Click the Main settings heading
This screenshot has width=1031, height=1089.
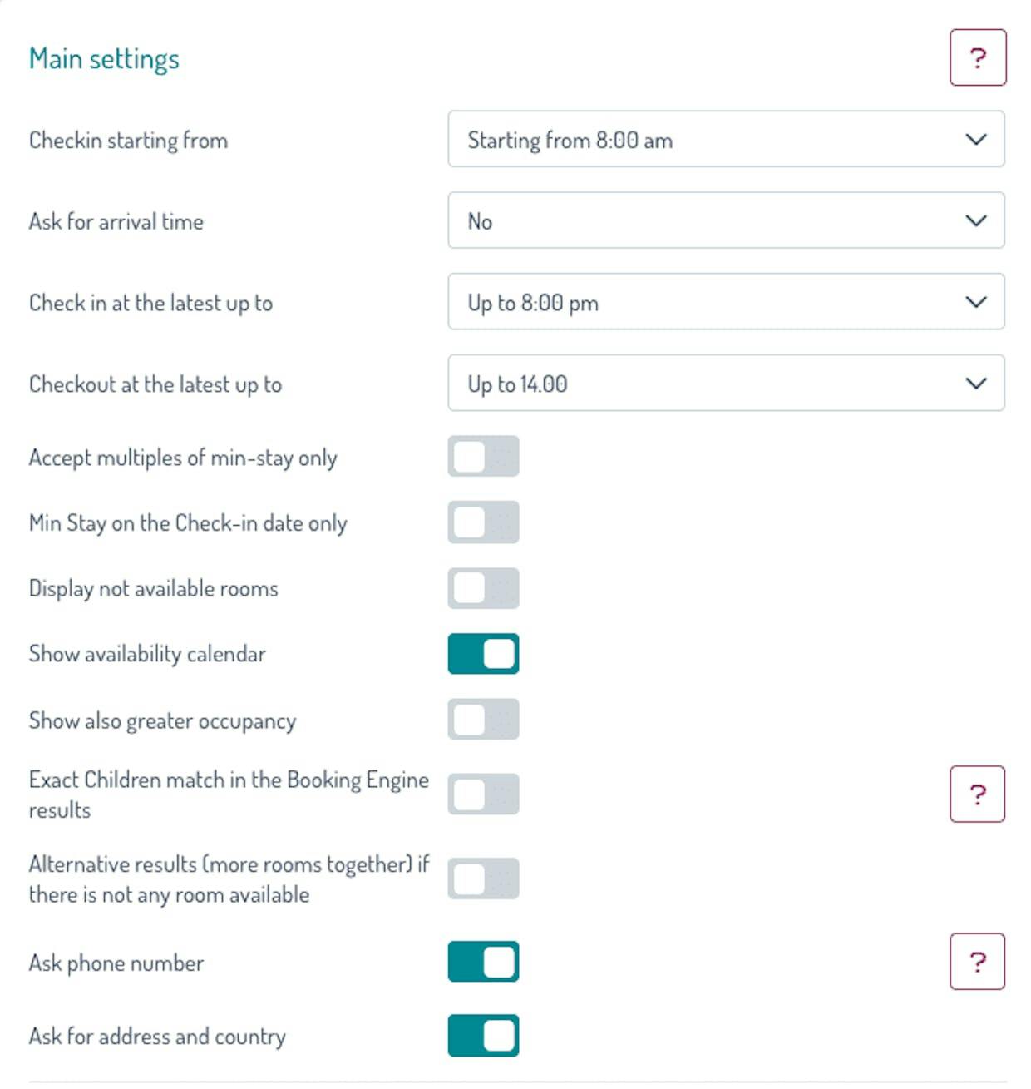104,59
